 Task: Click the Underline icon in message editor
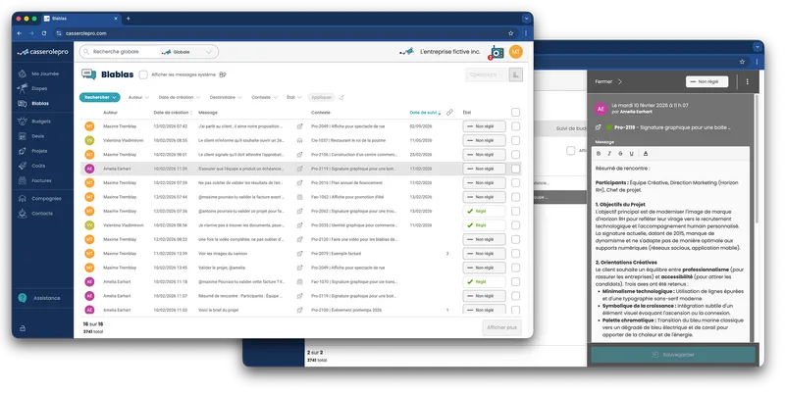(x=631, y=154)
